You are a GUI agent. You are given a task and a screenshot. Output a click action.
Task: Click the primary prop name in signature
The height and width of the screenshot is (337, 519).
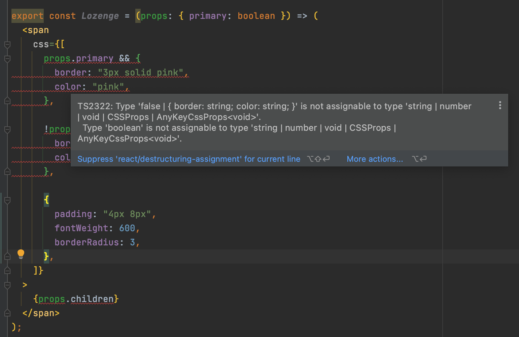tap(208, 16)
